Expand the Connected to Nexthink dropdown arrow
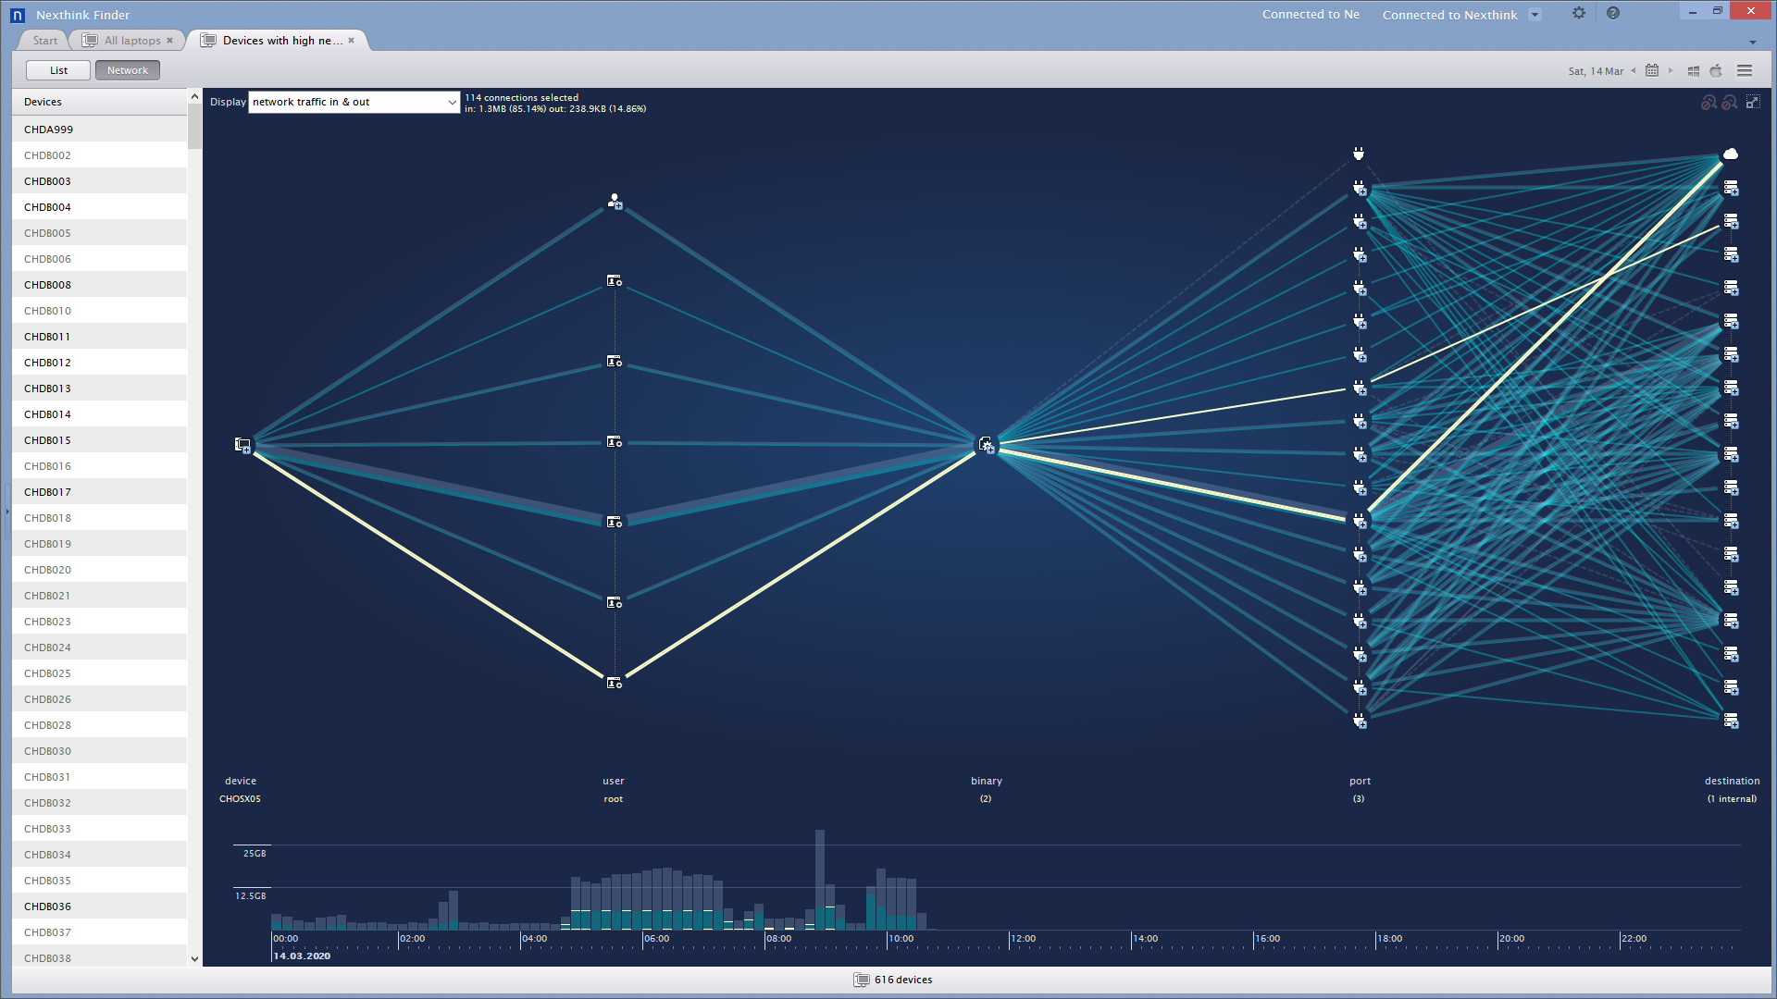The image size is (1777, 999). click(1535, 14)
